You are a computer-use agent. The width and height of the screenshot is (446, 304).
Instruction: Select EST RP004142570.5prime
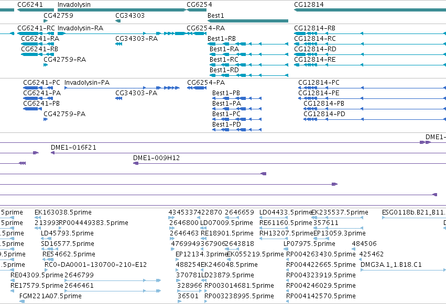(288, 301)
